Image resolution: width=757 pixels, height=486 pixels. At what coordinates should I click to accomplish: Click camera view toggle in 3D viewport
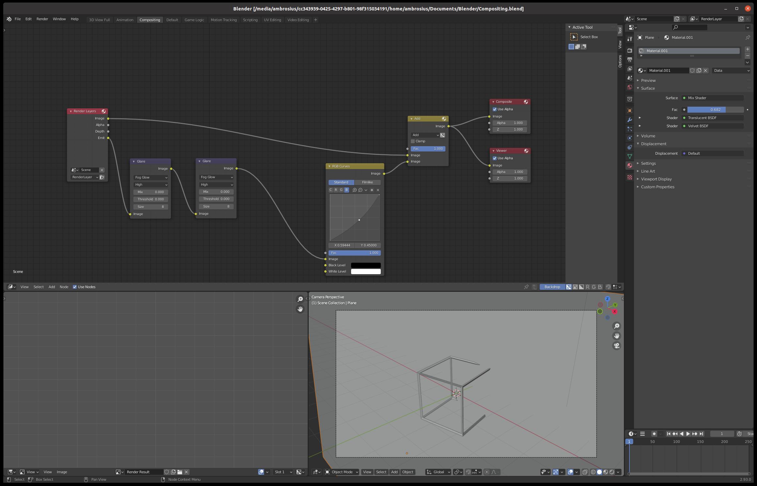pos(616,346)
